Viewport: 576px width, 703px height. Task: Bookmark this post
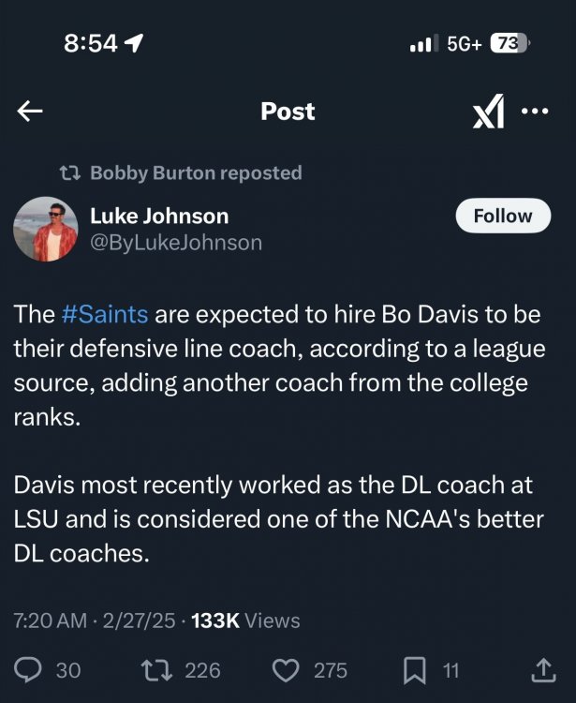coord(415,669)
